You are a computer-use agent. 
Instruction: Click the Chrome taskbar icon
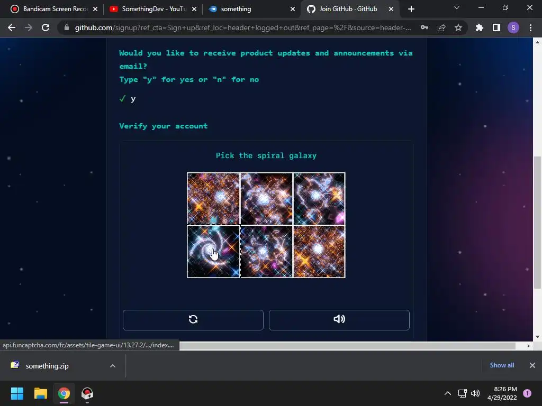pos(64,393)
